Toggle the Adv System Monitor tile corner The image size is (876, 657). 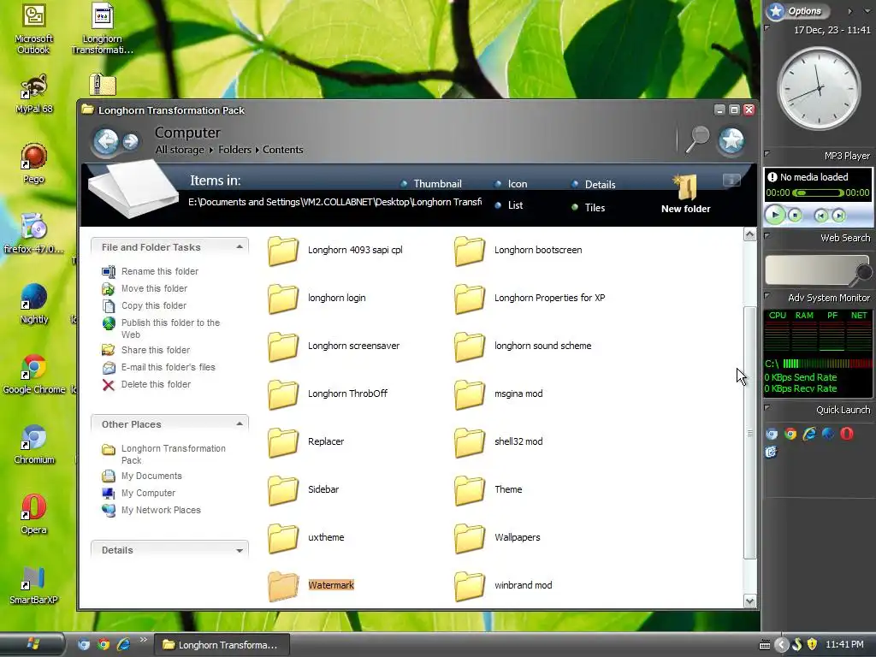(767, 295)
